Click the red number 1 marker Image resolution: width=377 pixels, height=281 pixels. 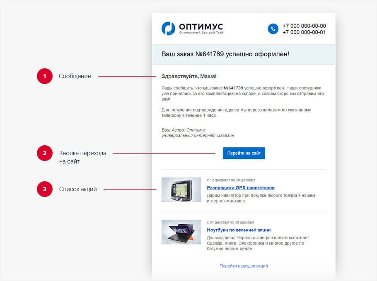coord(45,76)
